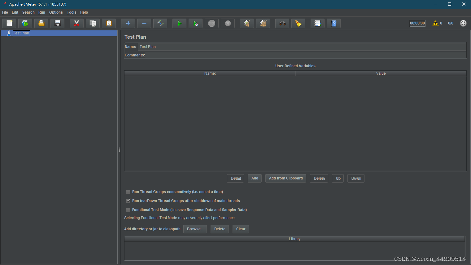Open the File menu
The image size is (471, 265).
(x=5, y=12)
